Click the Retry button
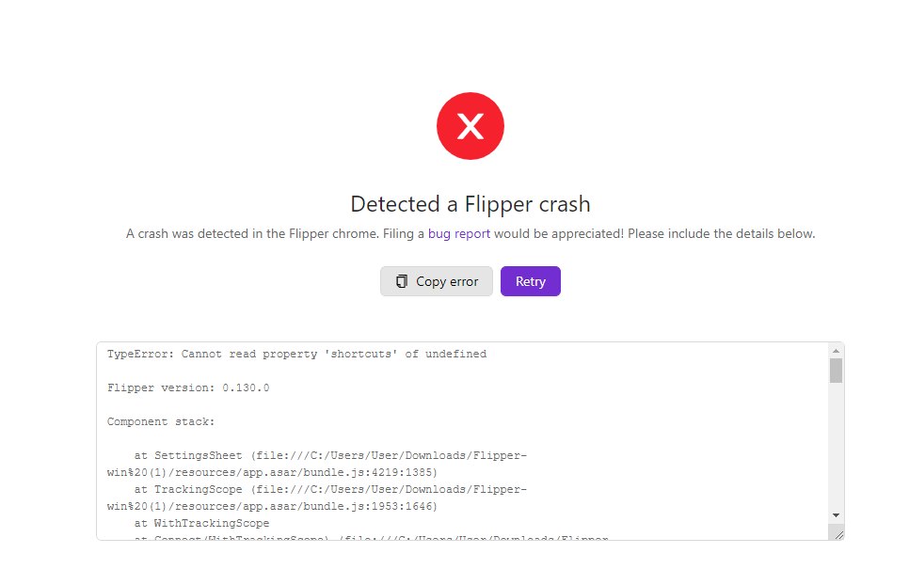The height and width of the screenshot is (585, 909). [x=530, y=280]
